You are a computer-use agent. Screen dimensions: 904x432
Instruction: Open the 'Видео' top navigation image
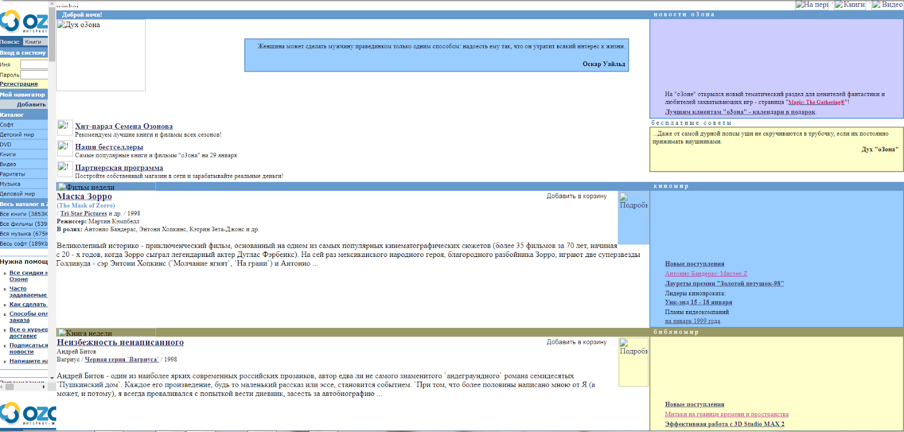tap(888, 5)
